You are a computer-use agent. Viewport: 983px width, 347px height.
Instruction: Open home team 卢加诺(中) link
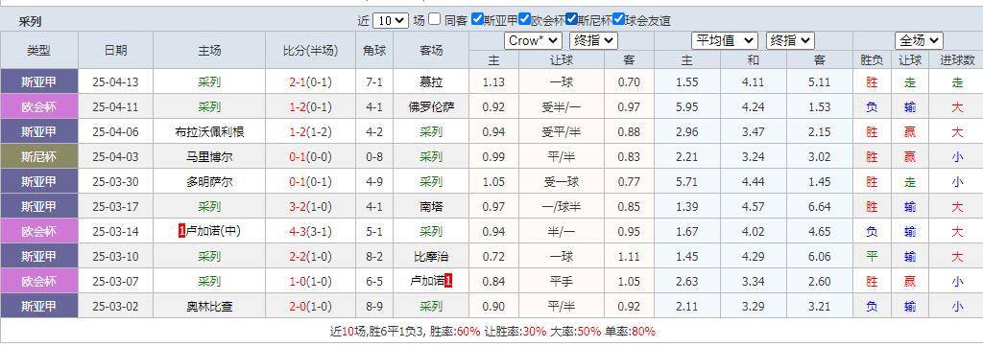coord(213,232)
